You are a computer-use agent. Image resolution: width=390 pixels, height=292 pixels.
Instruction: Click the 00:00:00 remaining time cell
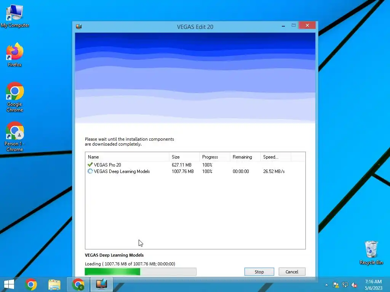(x=241, y=171)
